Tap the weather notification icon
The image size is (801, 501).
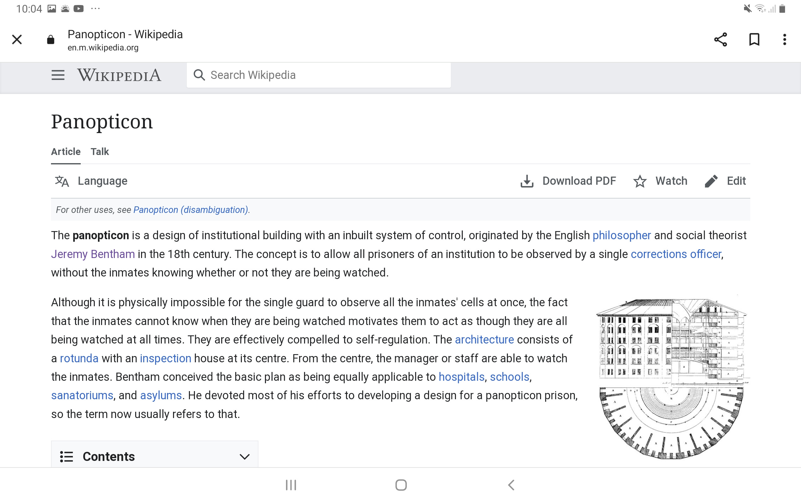[x=65, y=9]
